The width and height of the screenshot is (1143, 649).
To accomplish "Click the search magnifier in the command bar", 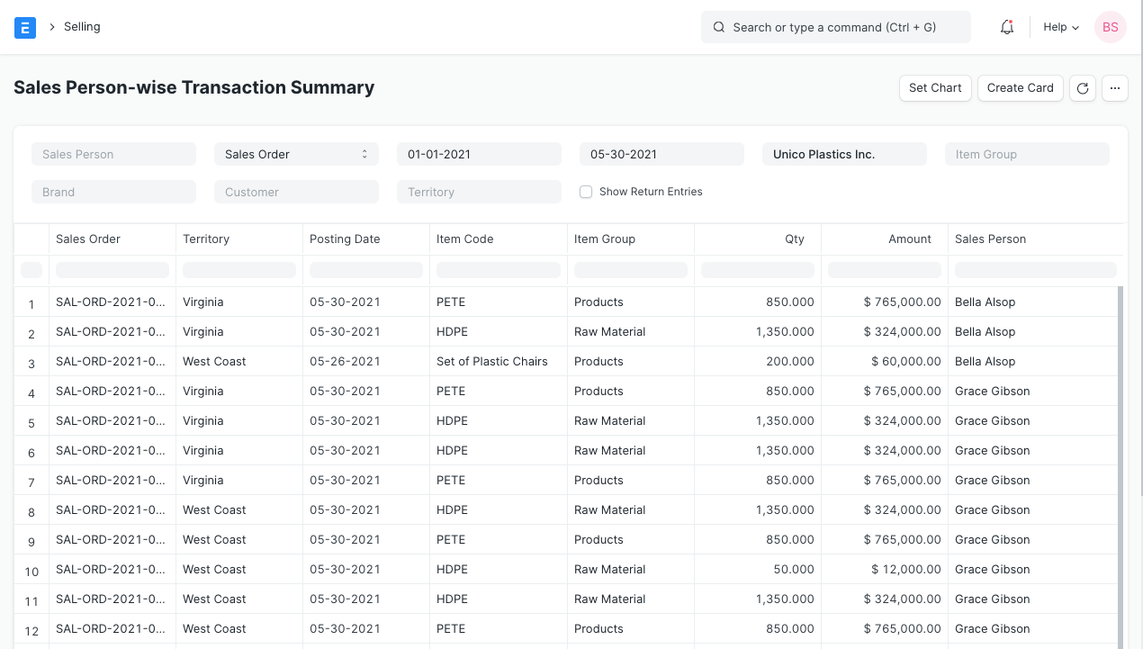I will pos(718,27).
